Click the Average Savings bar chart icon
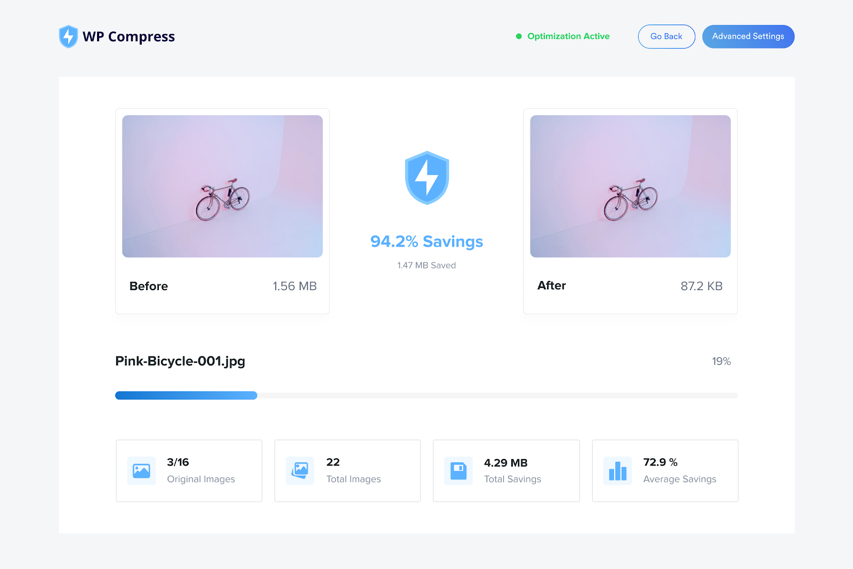 point(617,471)
